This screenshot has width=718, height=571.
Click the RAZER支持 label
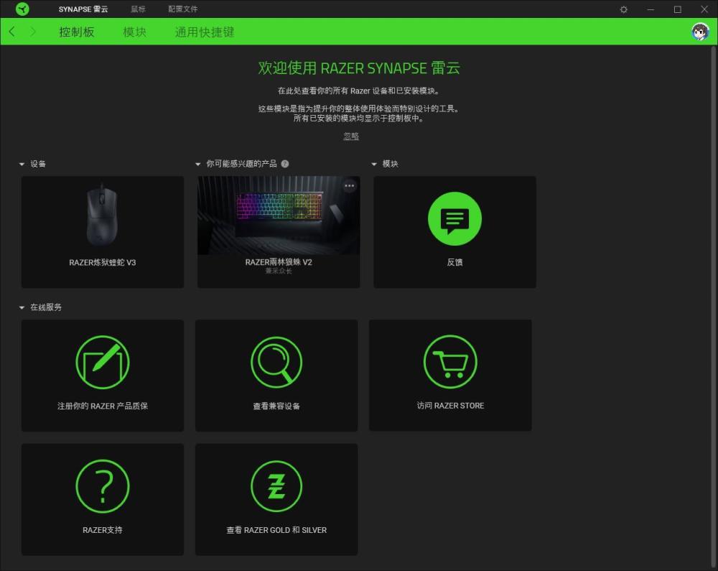(103, 530)
